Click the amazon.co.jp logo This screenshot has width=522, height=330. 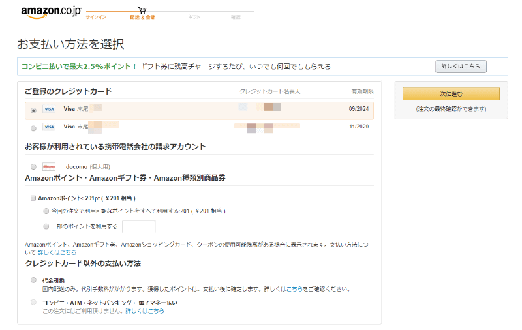tap(51, 12)
